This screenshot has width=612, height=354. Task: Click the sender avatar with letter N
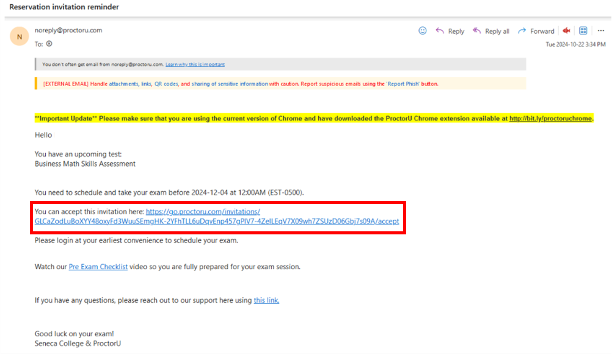click(x=19, y=37)
